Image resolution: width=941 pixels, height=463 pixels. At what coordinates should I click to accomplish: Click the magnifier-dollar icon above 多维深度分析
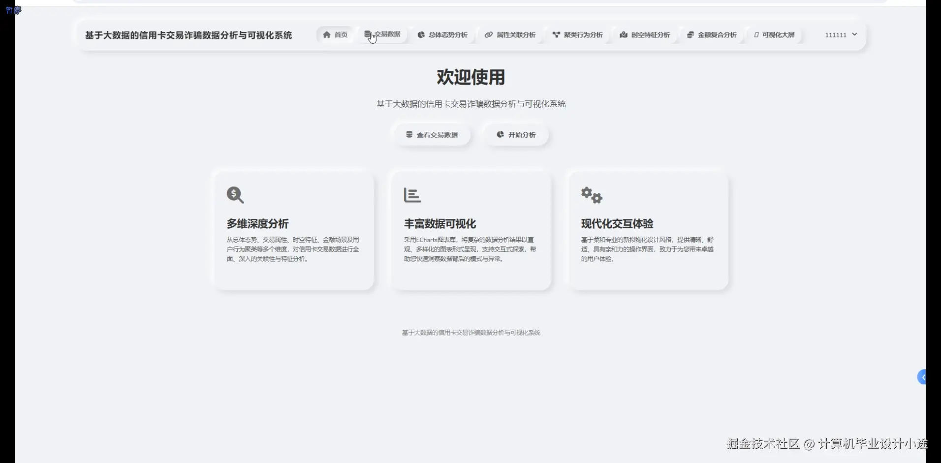(x=234, y=195)
